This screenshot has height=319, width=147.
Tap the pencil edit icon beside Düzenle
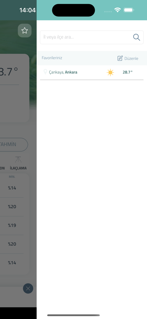click(120, 58)
